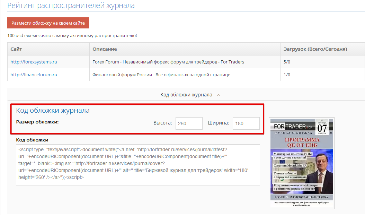Click the 5/0 downloads cell
The image size is (365, 215).
323,62
